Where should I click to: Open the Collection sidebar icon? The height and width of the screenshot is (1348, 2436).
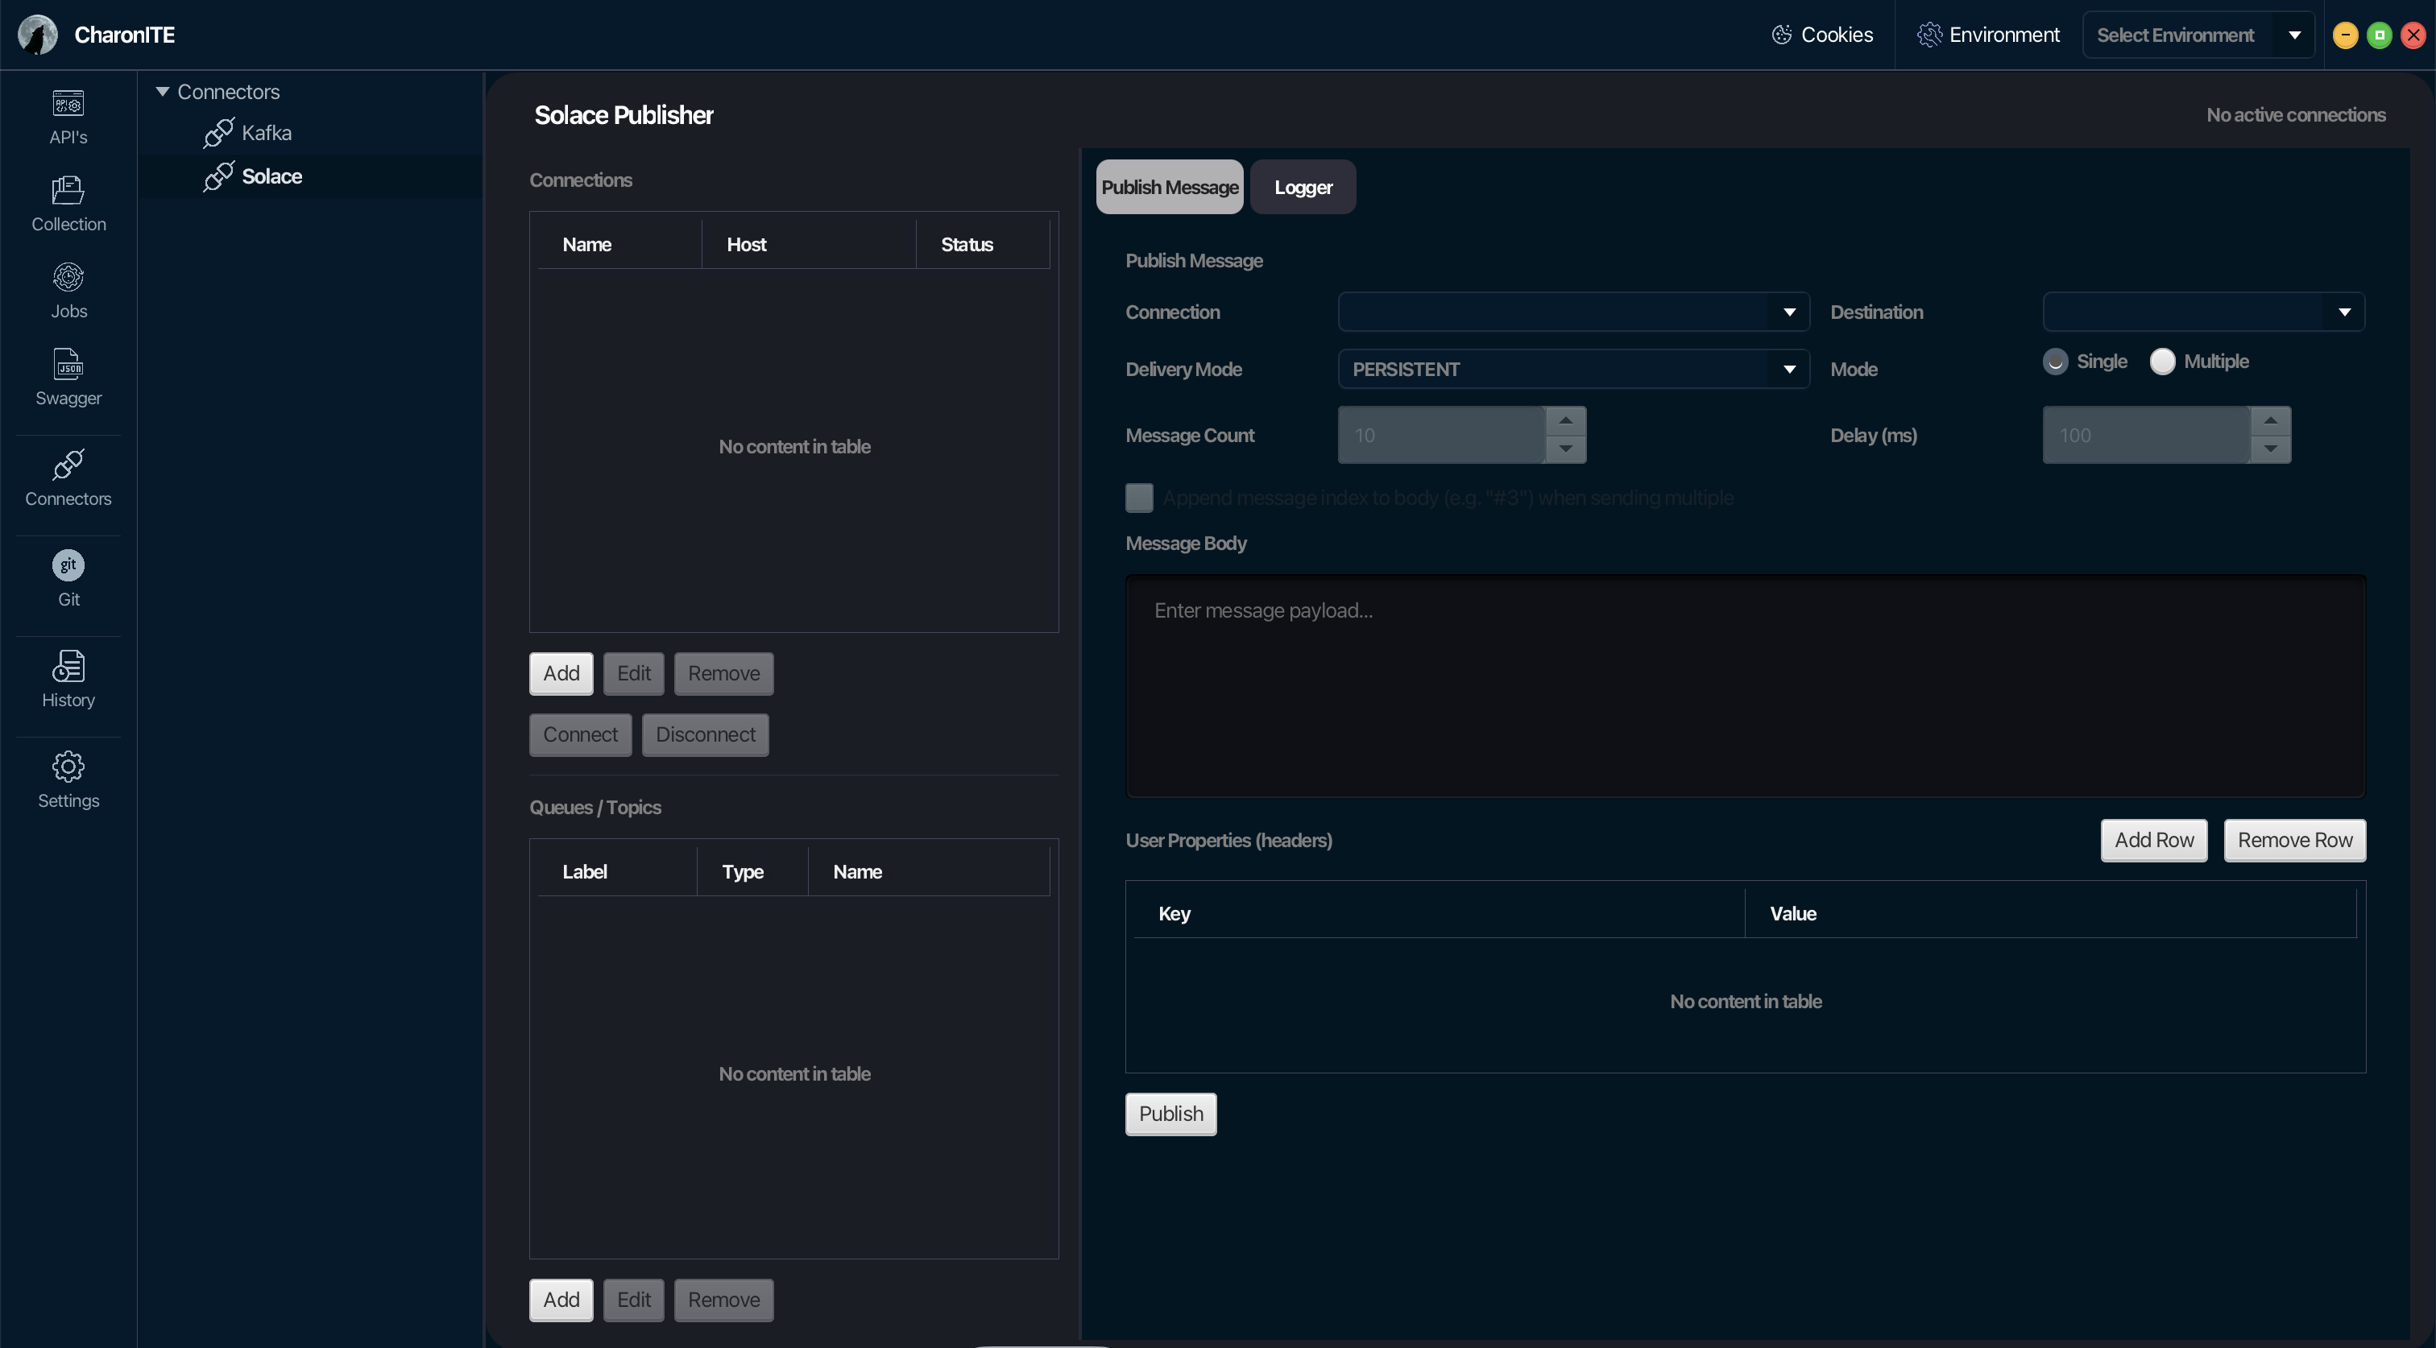(x=68, y=189)
